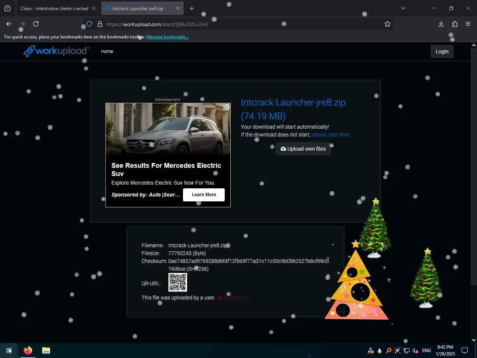Click the QR-URL code image
Viewport: 477px width, 358px height.
tap(177, 282)
